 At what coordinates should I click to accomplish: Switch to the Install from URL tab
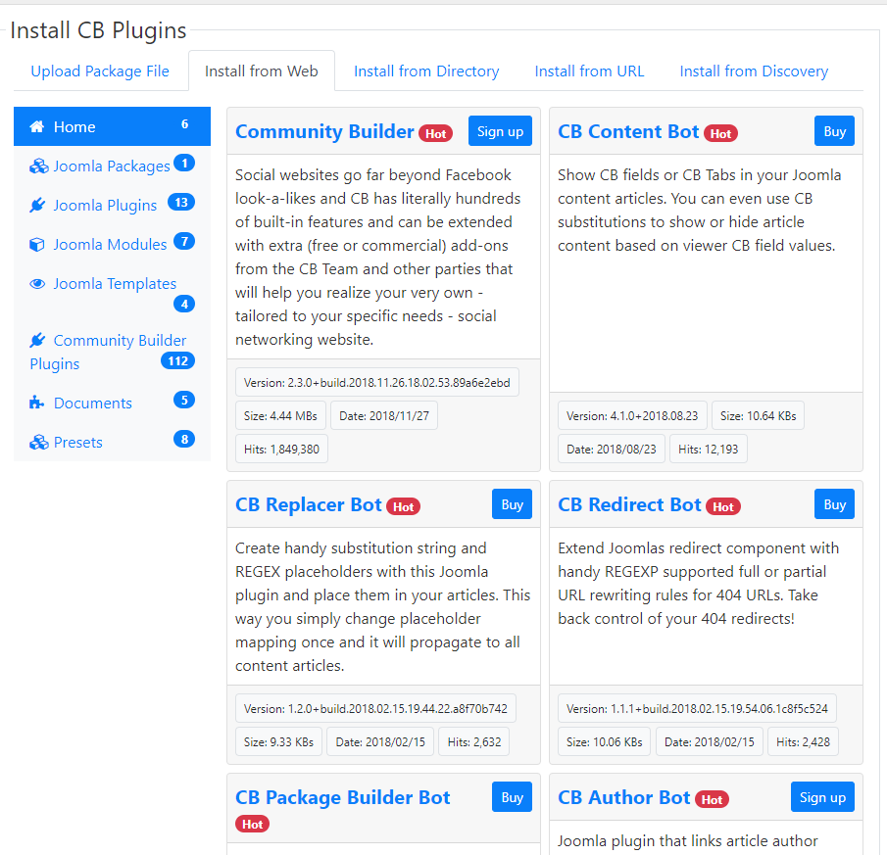(589, 71)
